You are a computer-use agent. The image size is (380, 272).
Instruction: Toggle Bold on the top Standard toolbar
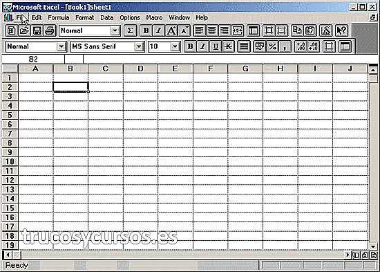[x=146, y=30]
